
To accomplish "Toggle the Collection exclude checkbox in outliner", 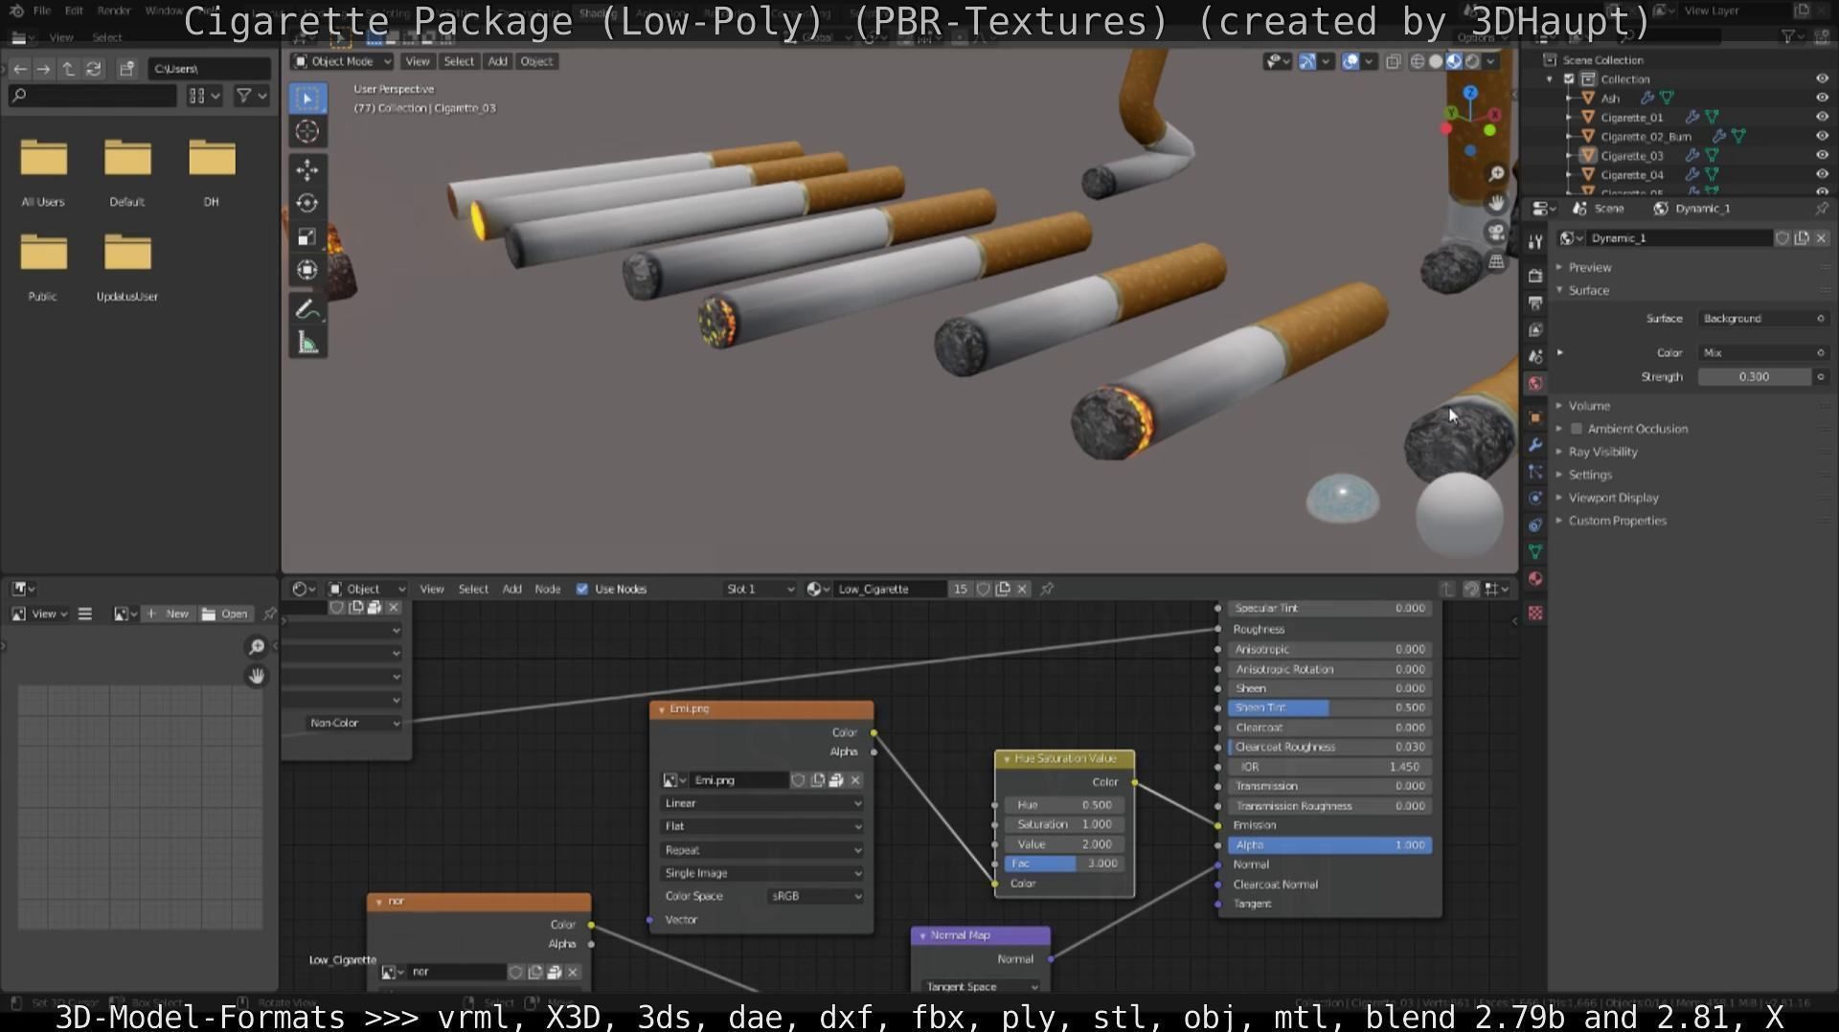I will pyautogui.click(x=1569, y=79).
